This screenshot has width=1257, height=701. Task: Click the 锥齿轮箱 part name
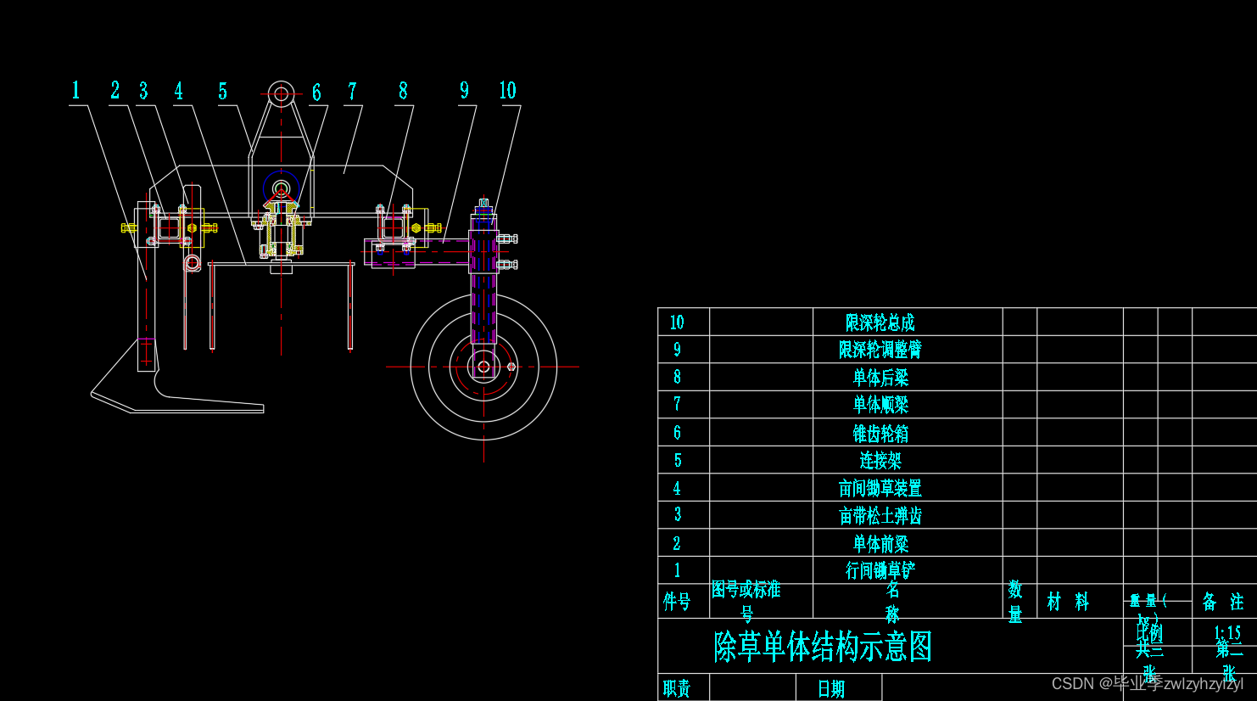[880, 434]
